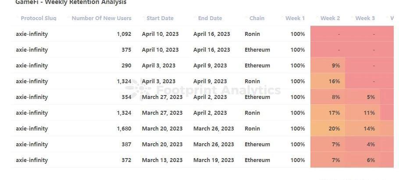399x180 pixels.
Task: Click the Start Date column header
Action: click(160, 18)
